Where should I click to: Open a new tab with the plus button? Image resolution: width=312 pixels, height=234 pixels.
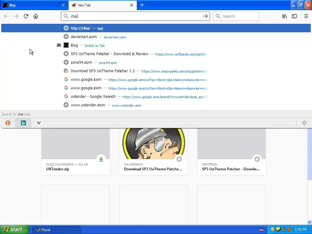[142, 5]
